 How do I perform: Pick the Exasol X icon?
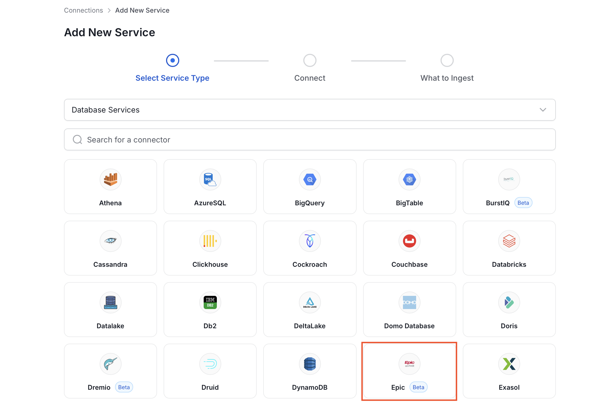(509, 364)
